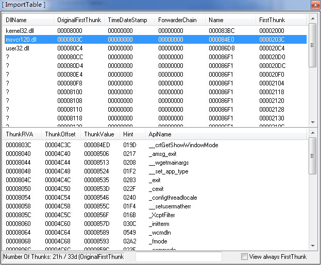Sort by OriginalFirstThunk column header
321x265 pixels.
click(x=79, y=20)
